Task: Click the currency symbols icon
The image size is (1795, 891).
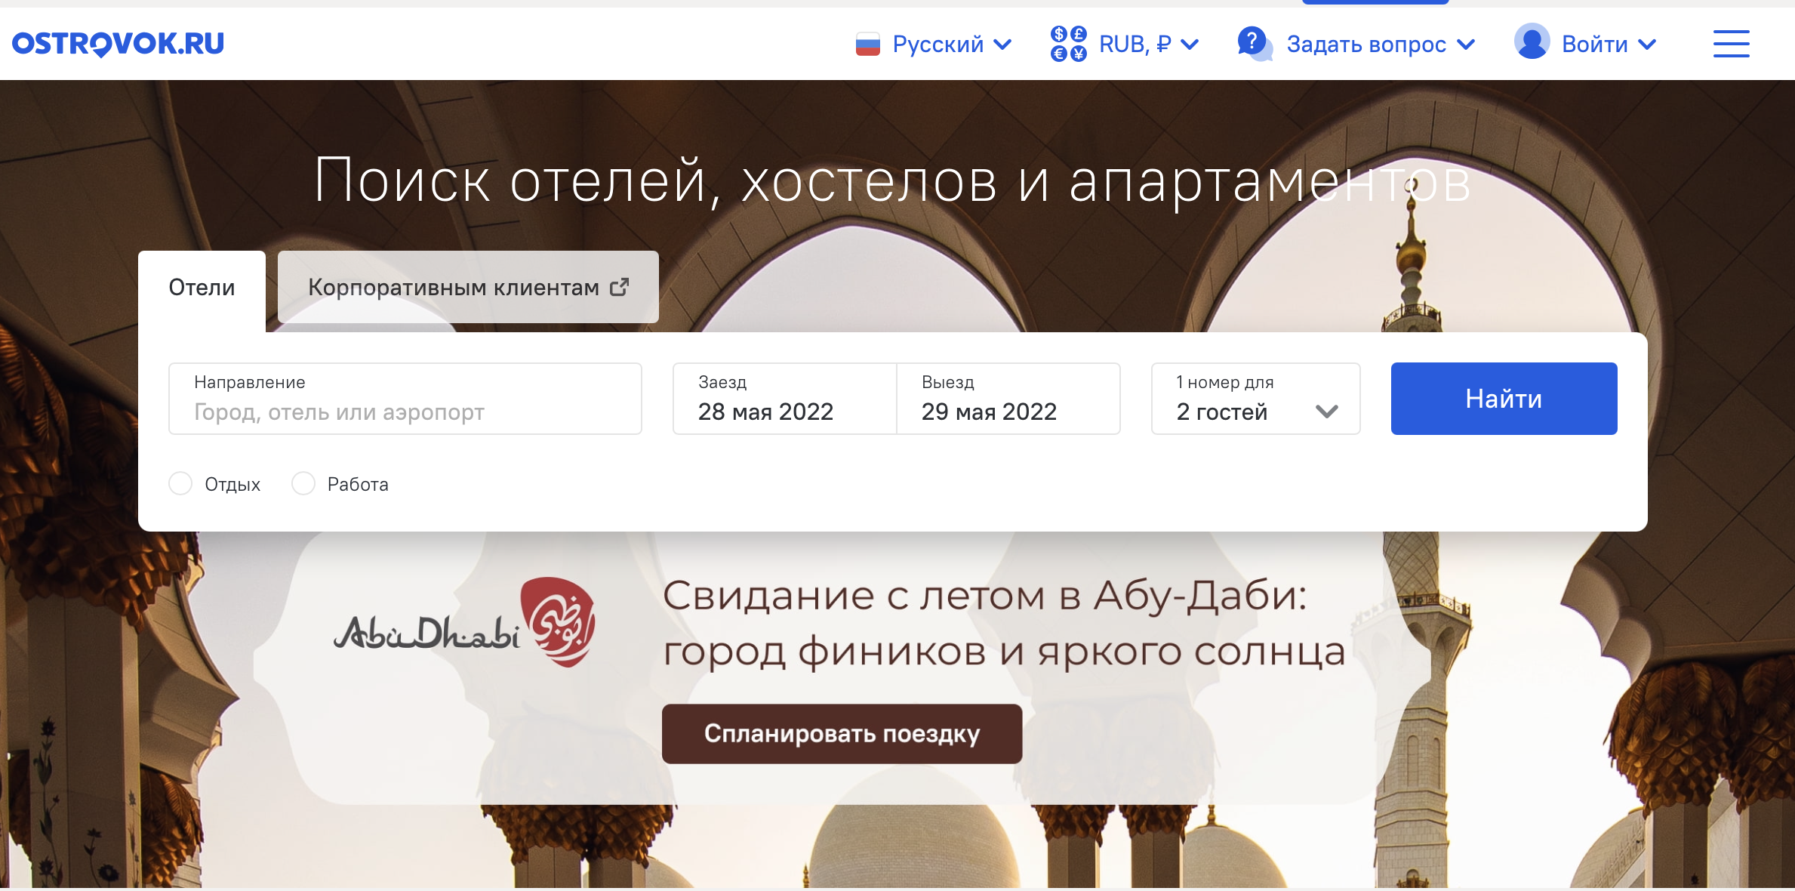Action: 1068,44
